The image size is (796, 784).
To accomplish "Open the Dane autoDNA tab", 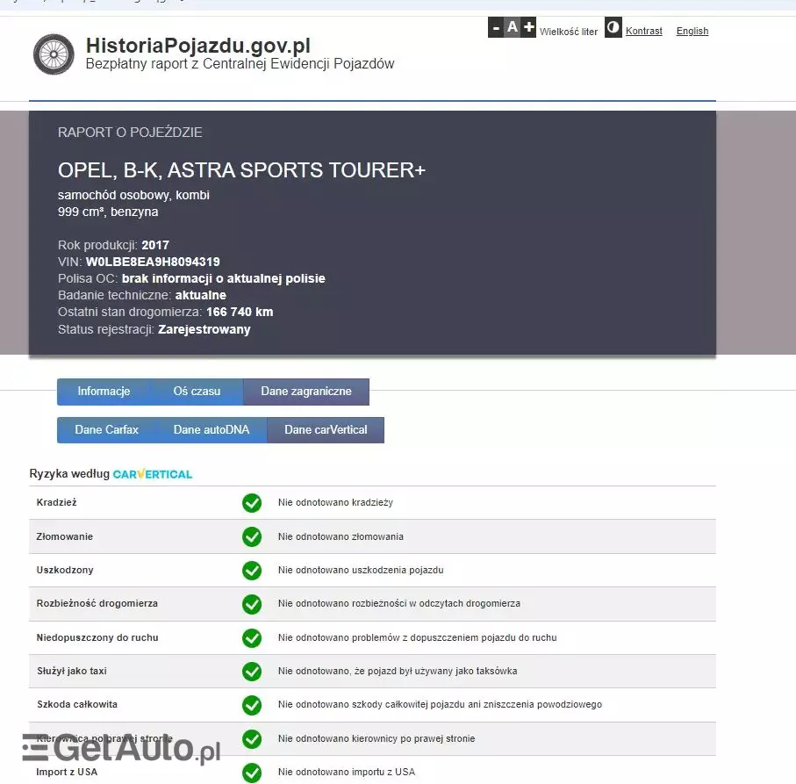I will pos(212,430).
